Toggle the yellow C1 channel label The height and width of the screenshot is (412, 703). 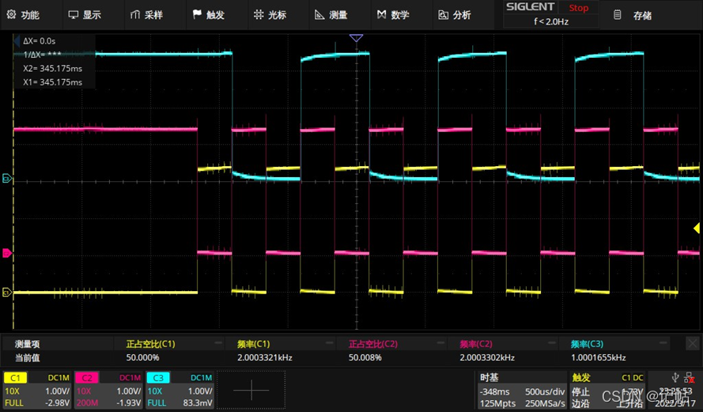coord(15,378)
